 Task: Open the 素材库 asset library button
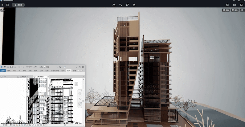[18, 5]
